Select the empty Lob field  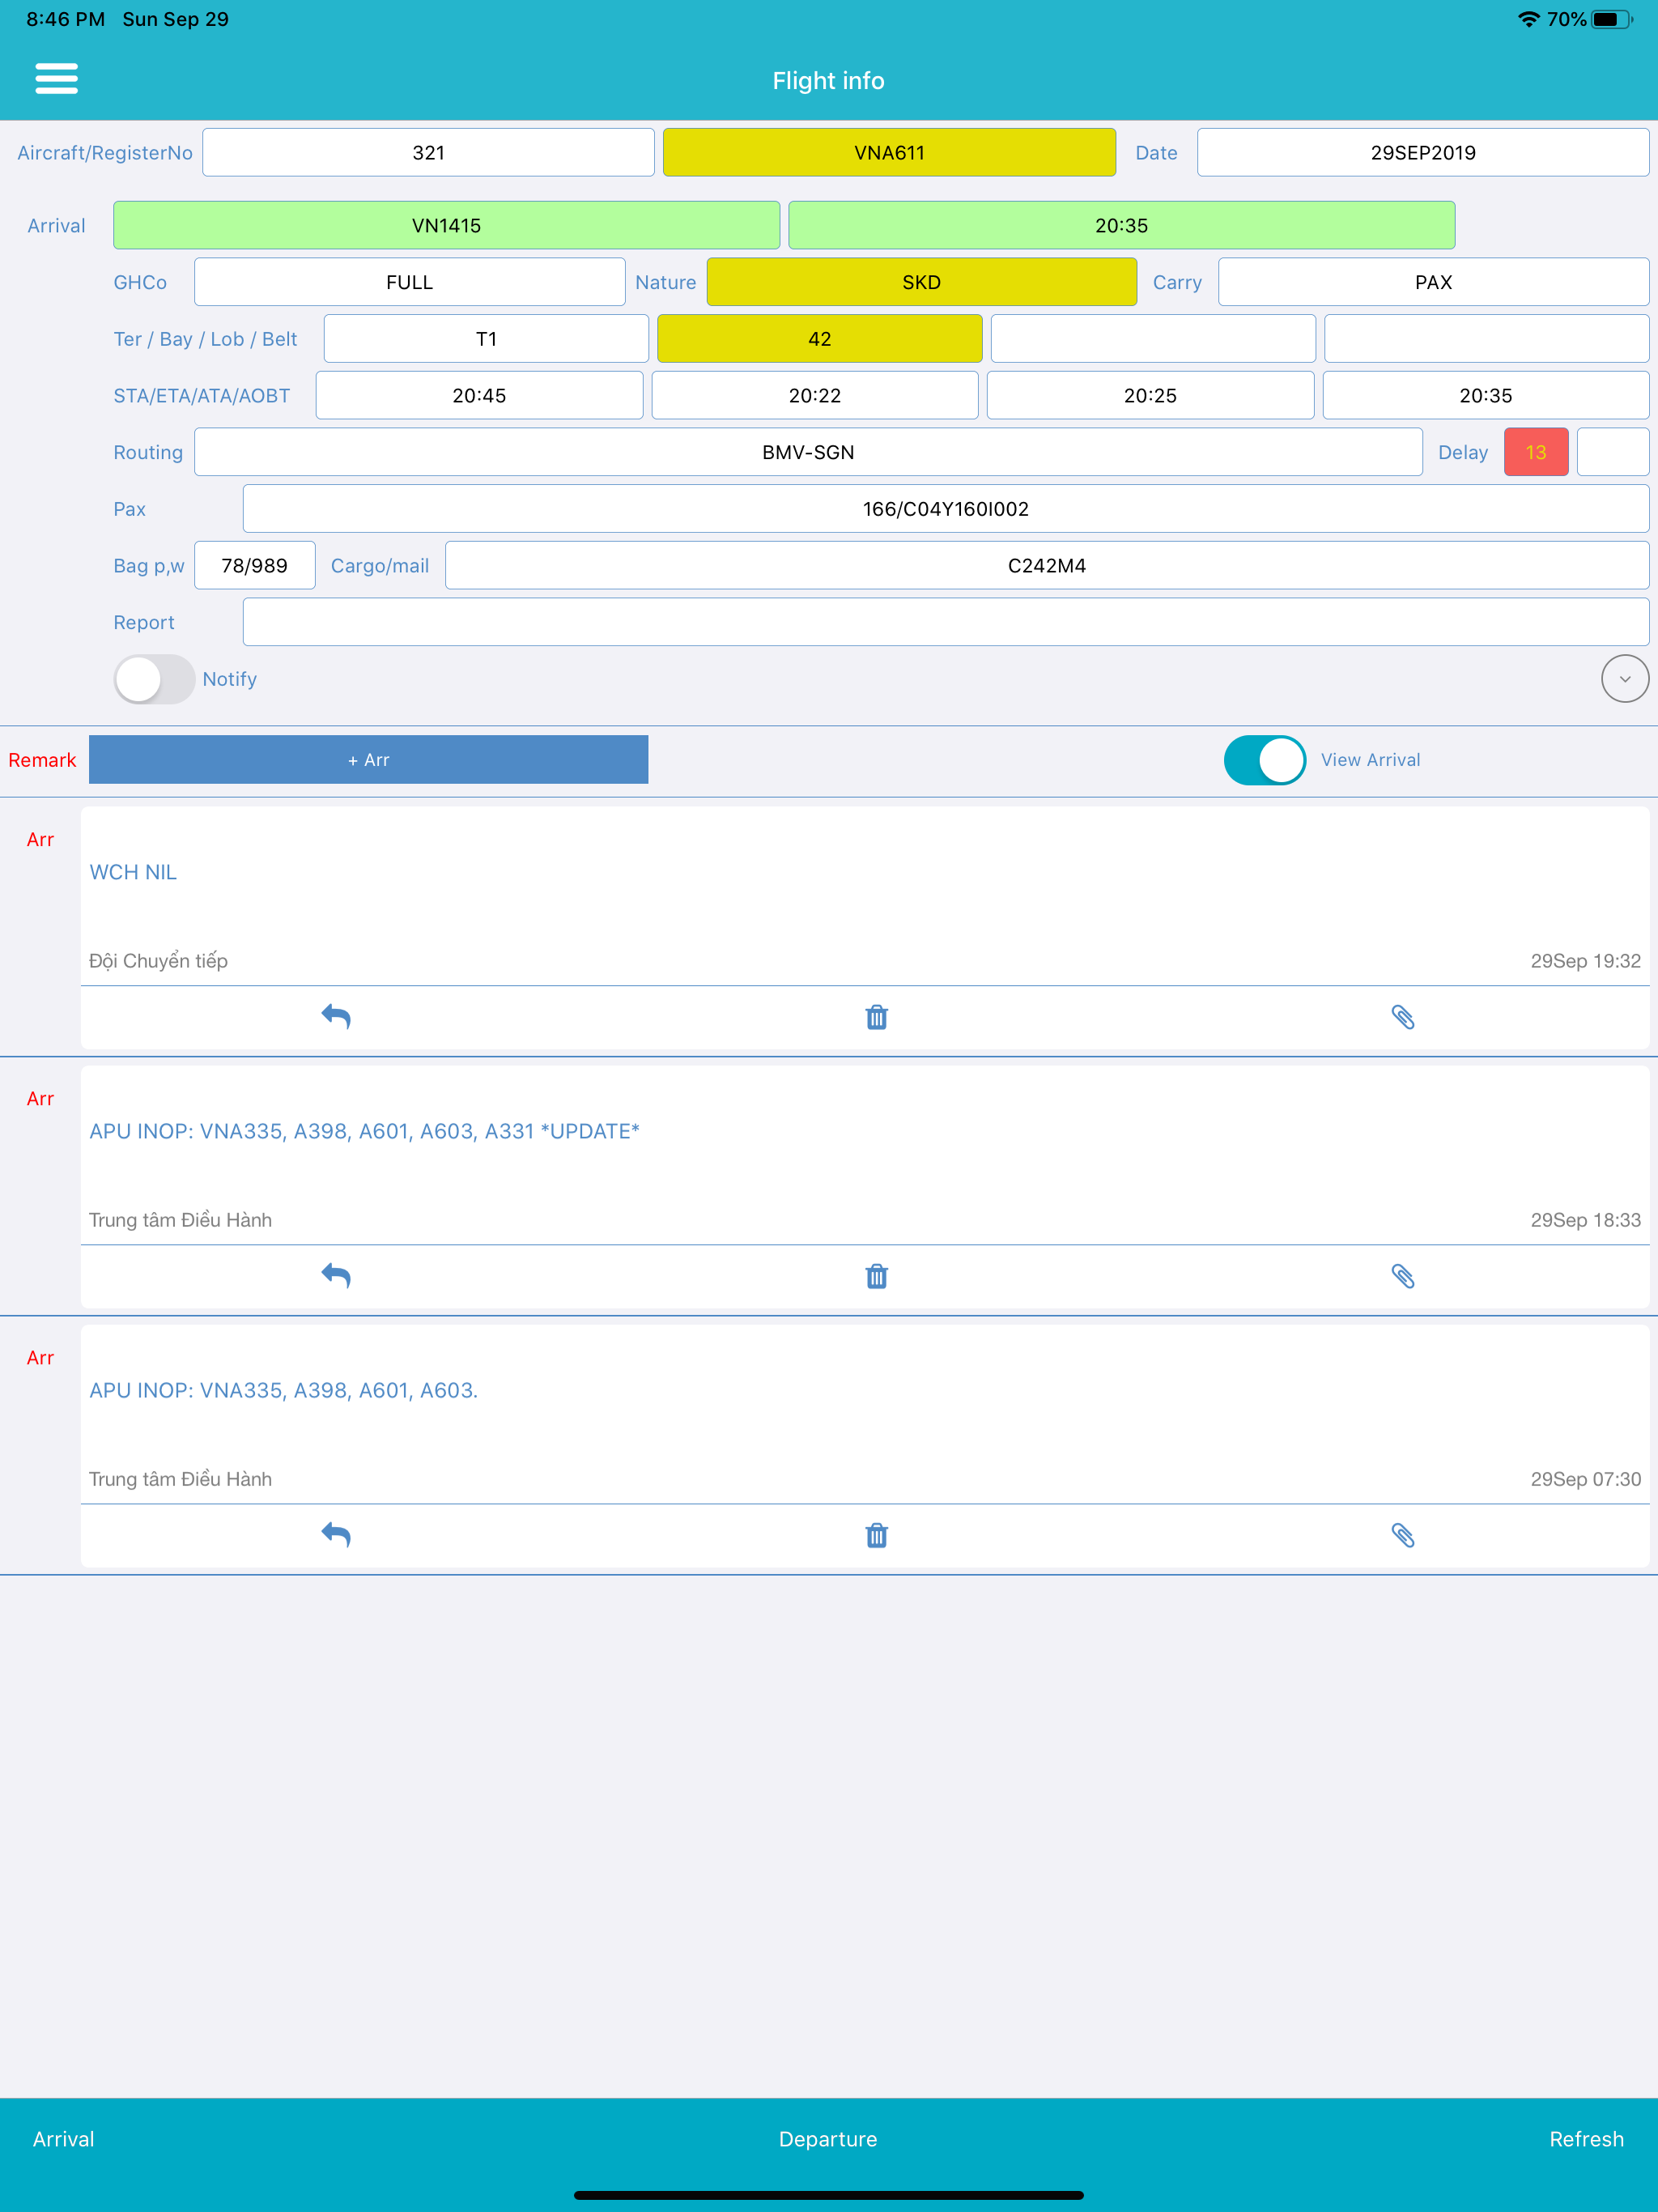(1153, 339)
